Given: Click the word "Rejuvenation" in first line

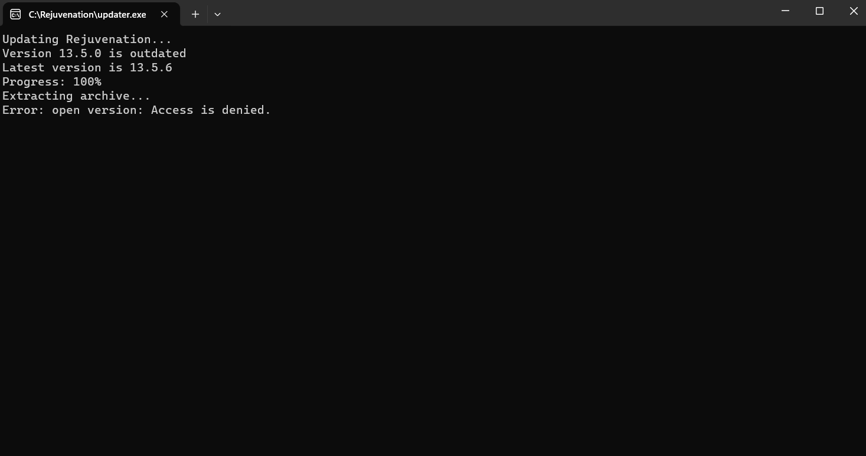Looking at the screenshot, I should 108,40.
